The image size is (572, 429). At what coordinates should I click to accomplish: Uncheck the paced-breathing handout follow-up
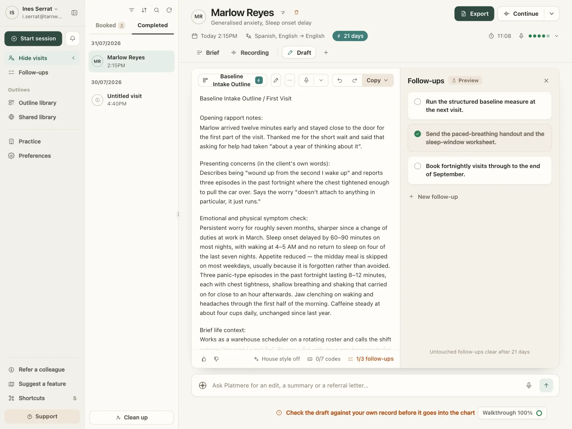(418, 134)
